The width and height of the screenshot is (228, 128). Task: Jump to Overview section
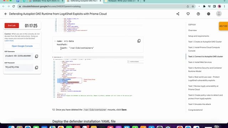click(x=192, y=30)
